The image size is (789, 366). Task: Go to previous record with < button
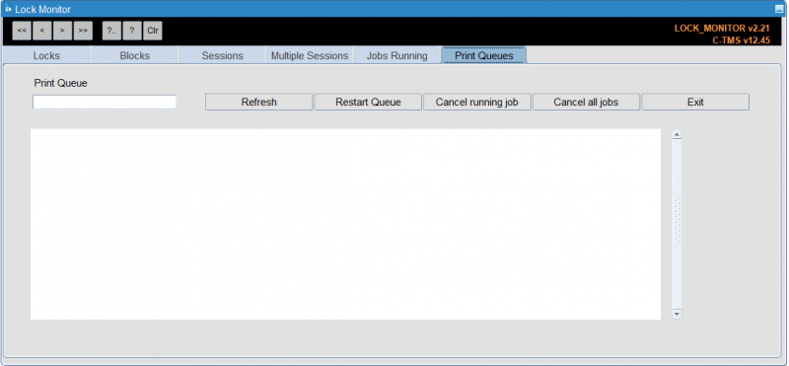[x=41, y=31]
